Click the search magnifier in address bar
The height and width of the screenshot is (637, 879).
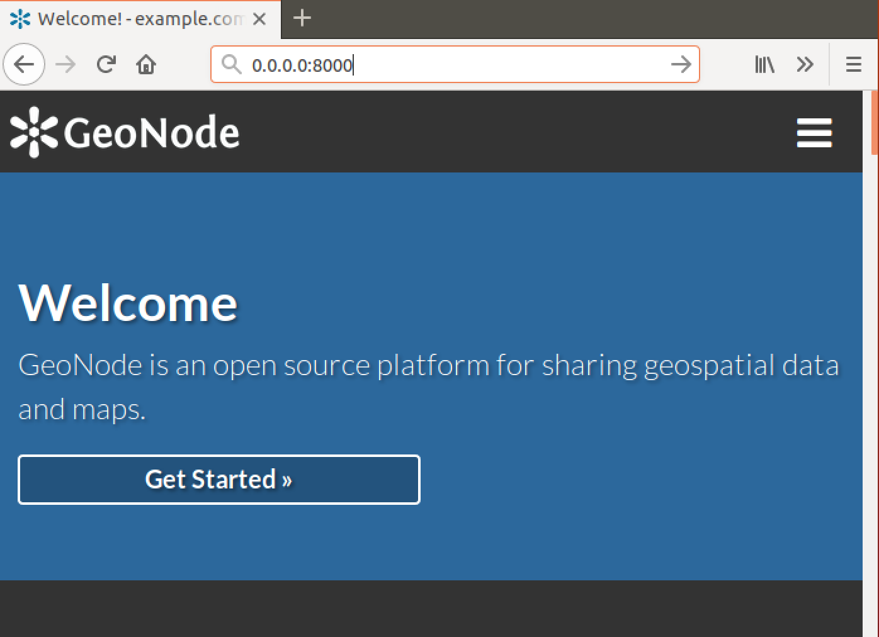pyautogui.click(x=232, y=64)
